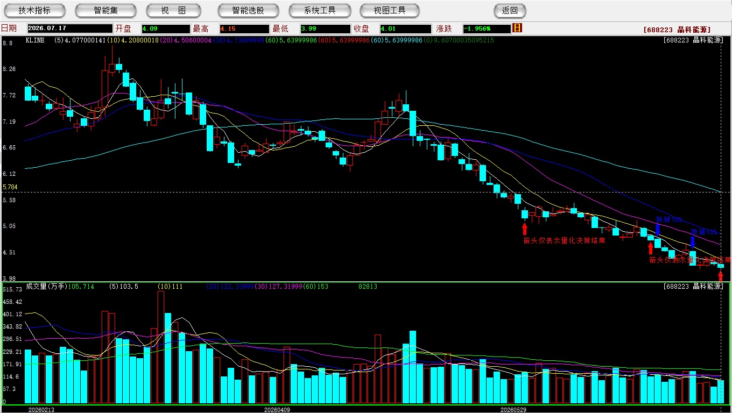This screenshot has width=732, height=413.
Task: Click the red [688223 晶科能源] header label
Action: coord(677,30)
